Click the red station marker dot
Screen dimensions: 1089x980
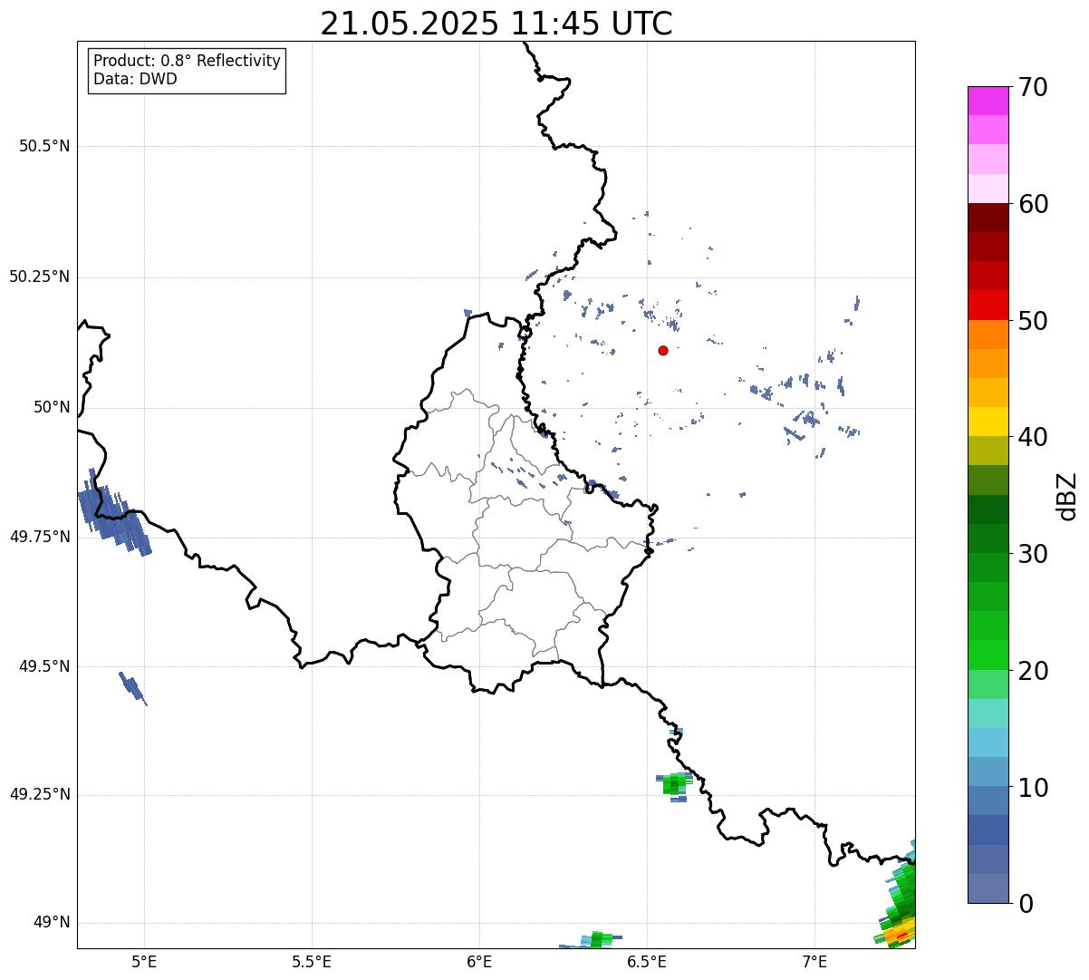tap(663, 350)
